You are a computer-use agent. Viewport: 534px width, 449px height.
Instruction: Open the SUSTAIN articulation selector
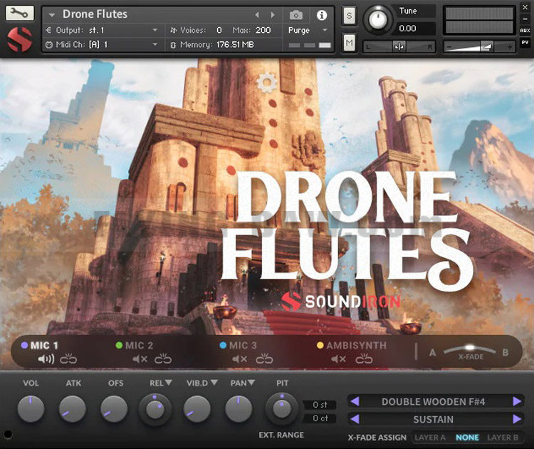tap(433, 419)
